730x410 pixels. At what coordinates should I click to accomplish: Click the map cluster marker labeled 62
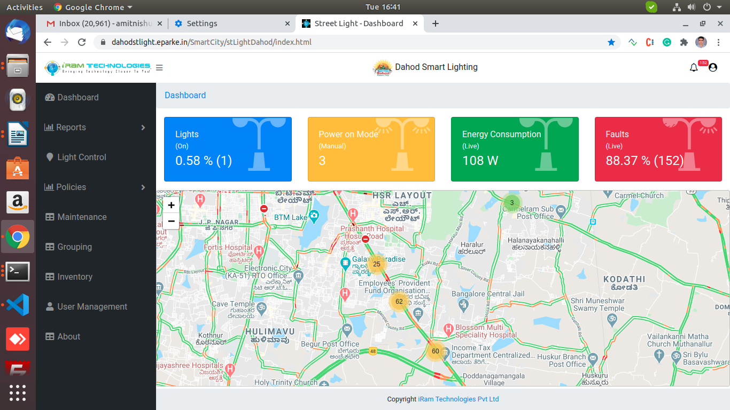pos(399,302)
